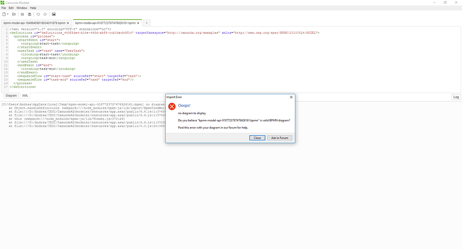462x249 pixels.
Task: Click log line 'at Object.handleDefinitions'
Action: (x=87, y=108)
